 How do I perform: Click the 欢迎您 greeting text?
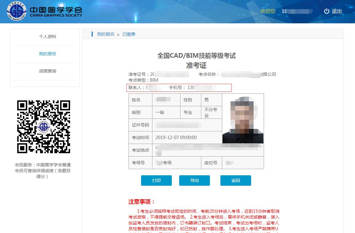pyautogui.click(x=268, y=11)
